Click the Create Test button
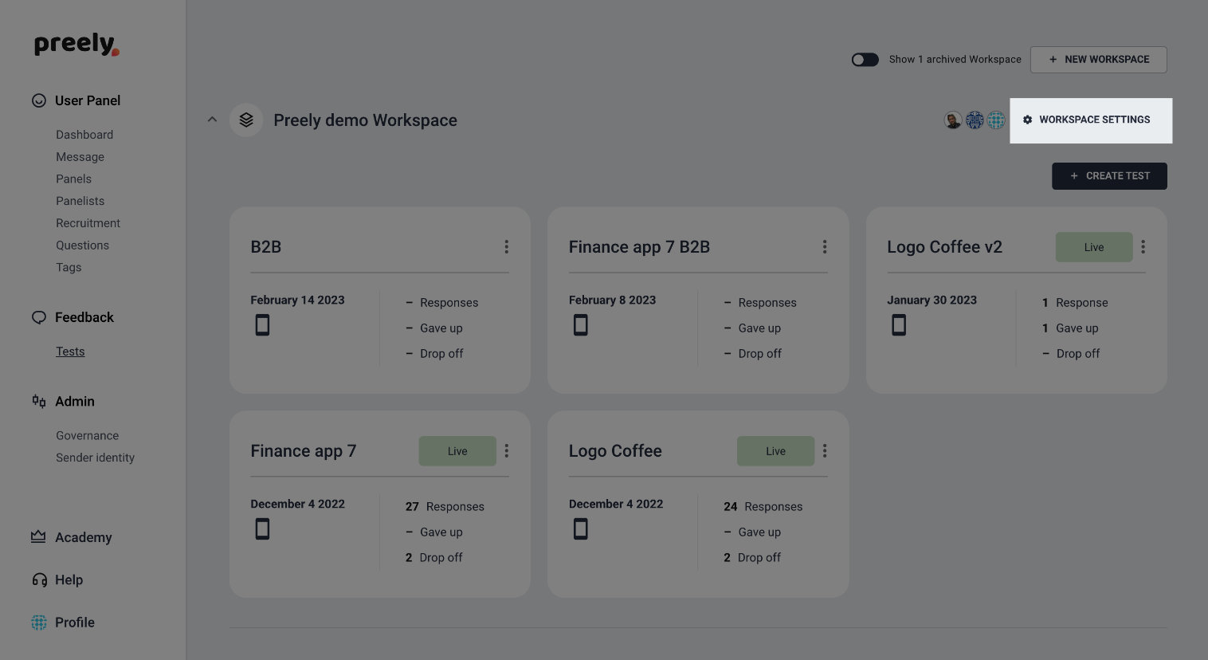Image resolution: width=1208 pixels, height=660 pixels. pyautogui.click(x=1109, y=176)
